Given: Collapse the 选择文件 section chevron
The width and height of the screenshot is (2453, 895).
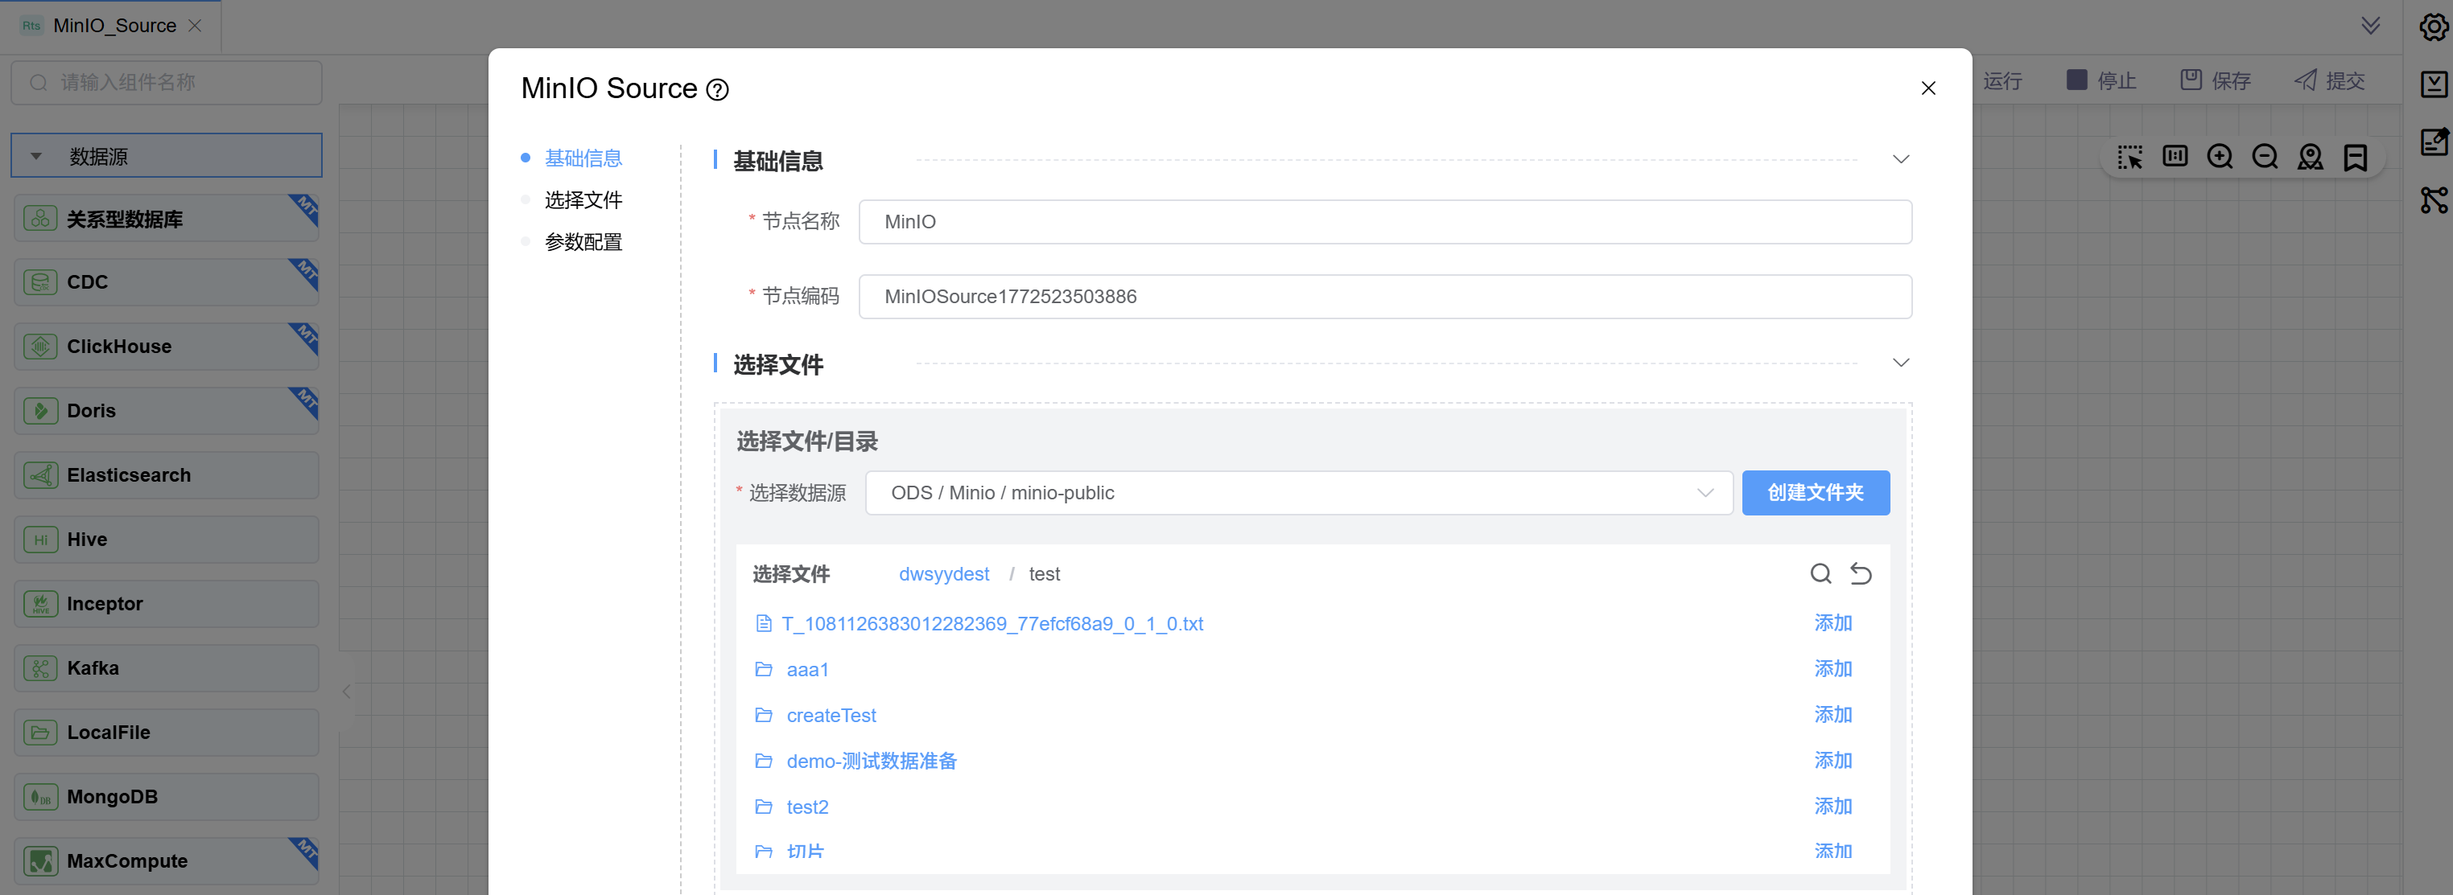Looking at the screenshot, I should [x=1901, y=363].
